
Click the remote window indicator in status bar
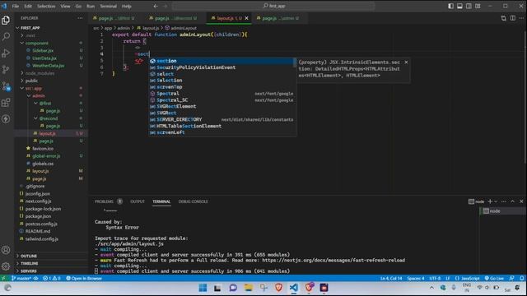pyautogui.click(x=3, y=278)
